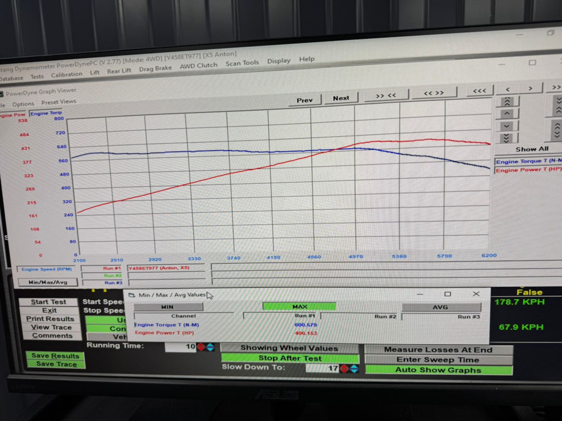The width and height of the screenshot is (562, 421).
Task: Click the <<< scroll-left button
Action: 479,91
